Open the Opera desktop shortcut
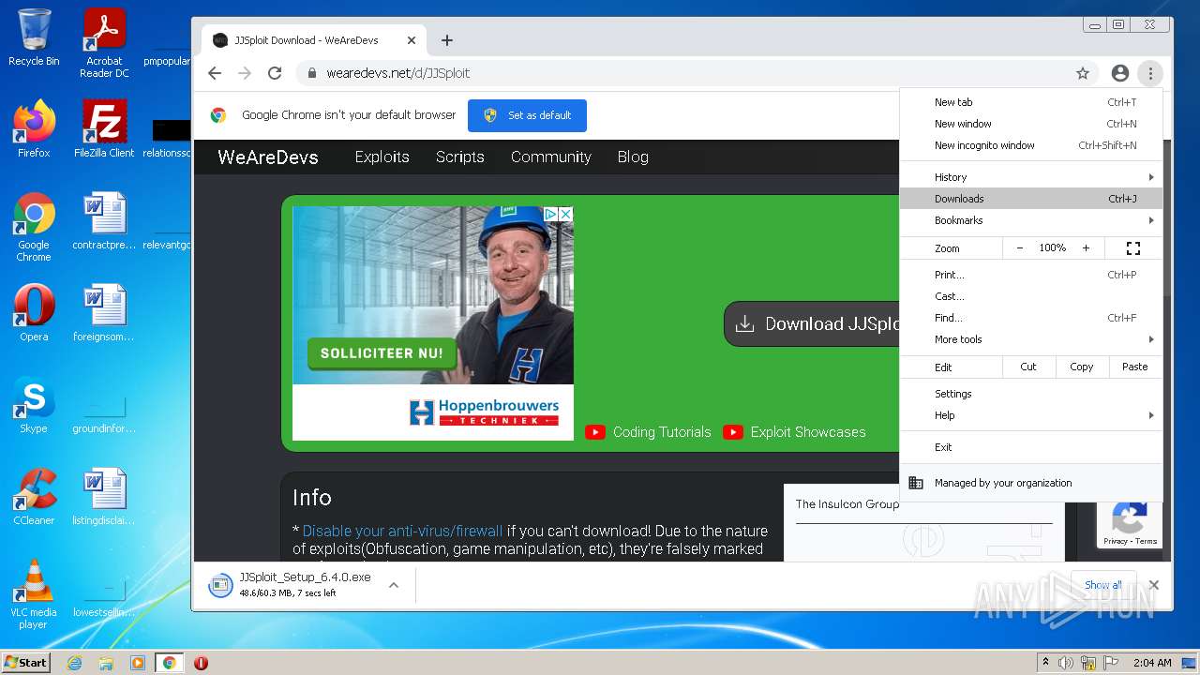This screenshot has width=1200, height=675. click(34, 313)
